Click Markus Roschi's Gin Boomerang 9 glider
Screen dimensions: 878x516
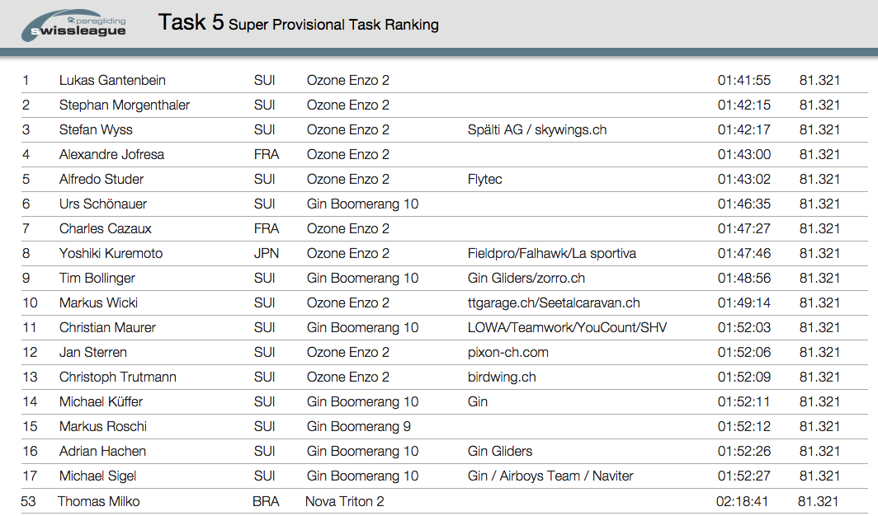(x=358, y=426)
